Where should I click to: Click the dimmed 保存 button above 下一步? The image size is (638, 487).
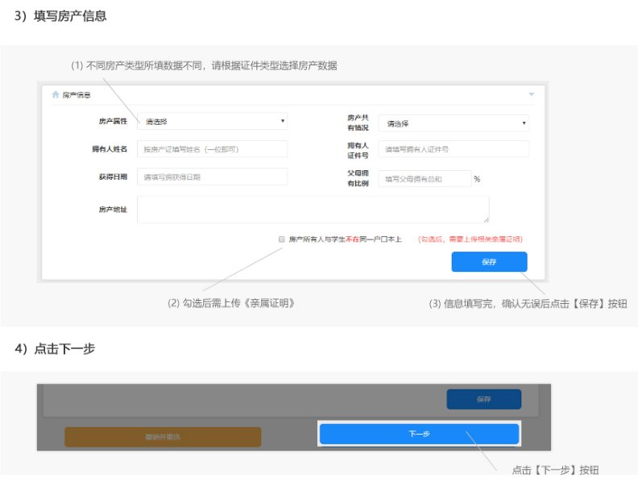483,399
